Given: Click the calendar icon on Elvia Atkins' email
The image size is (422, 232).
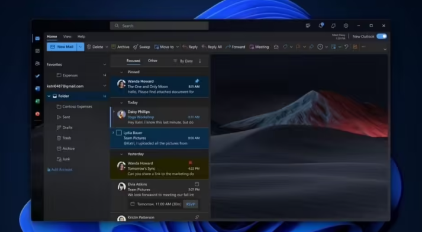Looking at the screenshot, I should pos(196,184).
